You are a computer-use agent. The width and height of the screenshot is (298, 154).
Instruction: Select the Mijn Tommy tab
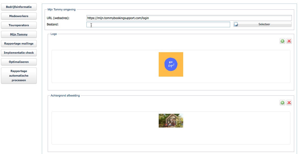click(x=19, y=35)
